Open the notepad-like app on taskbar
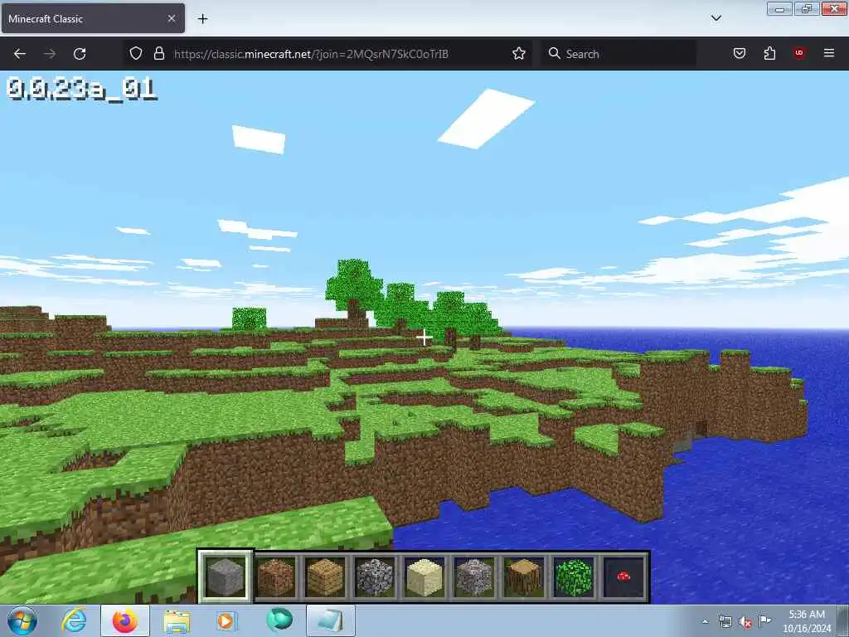Image resolution: width=849 pixels, height=637 pixels. (x=331, y=620)
